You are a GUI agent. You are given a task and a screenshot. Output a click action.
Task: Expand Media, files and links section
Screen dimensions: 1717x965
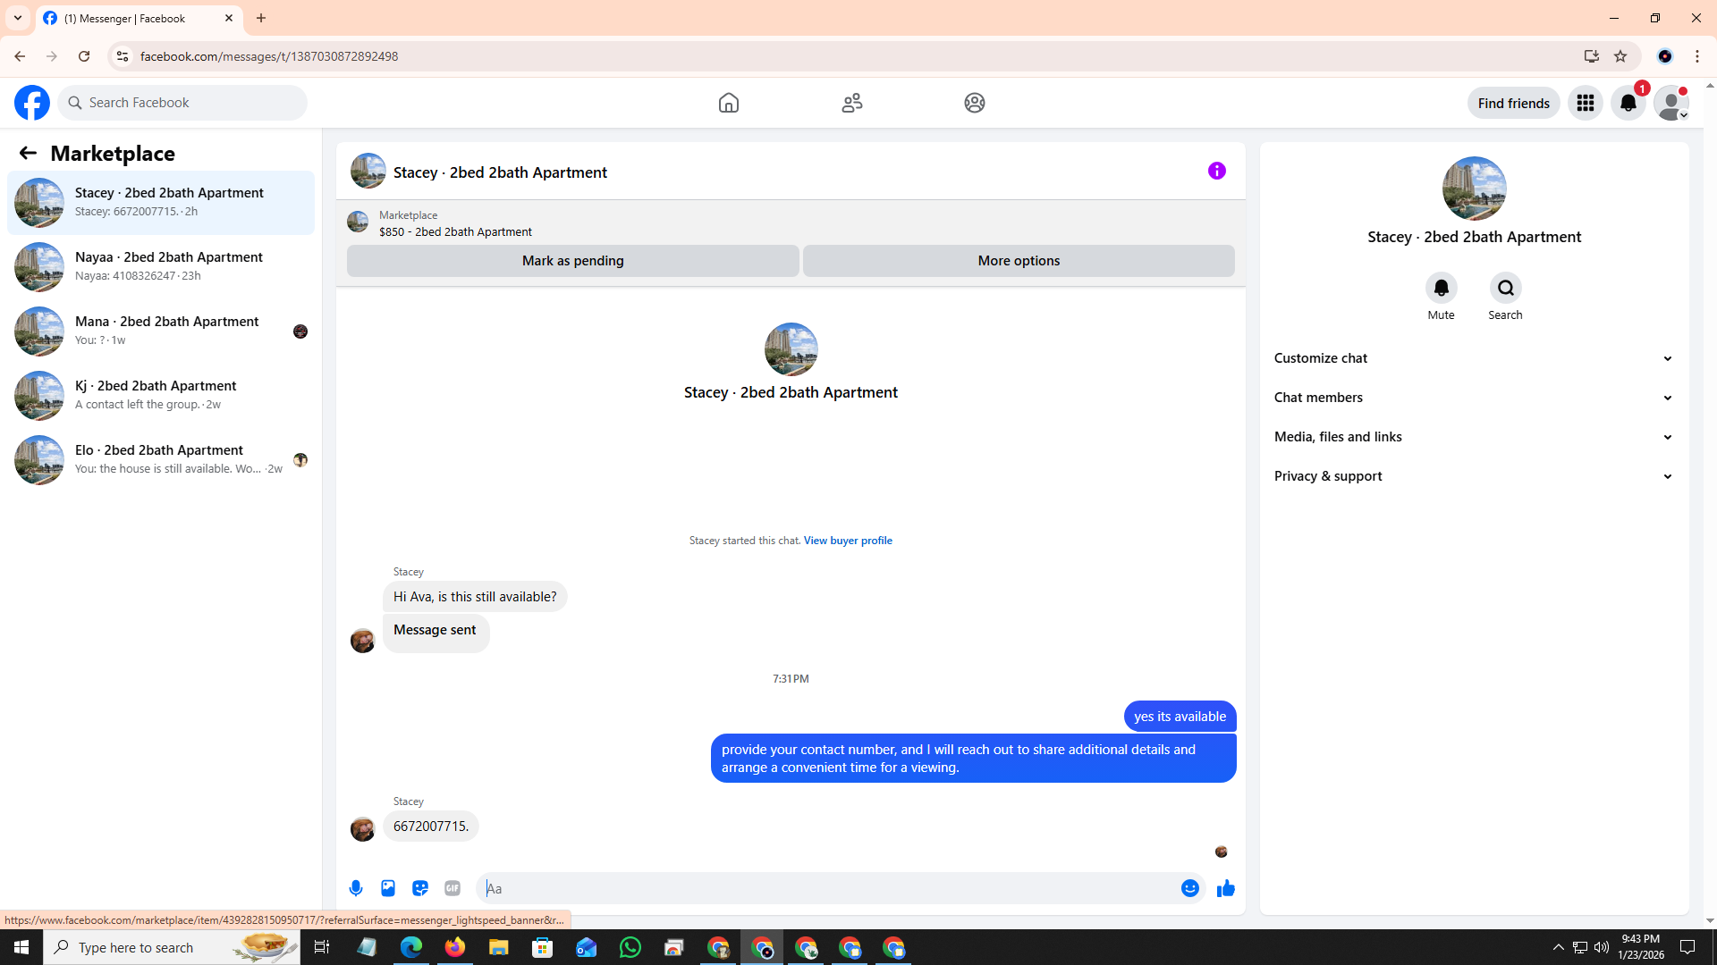1473,437
